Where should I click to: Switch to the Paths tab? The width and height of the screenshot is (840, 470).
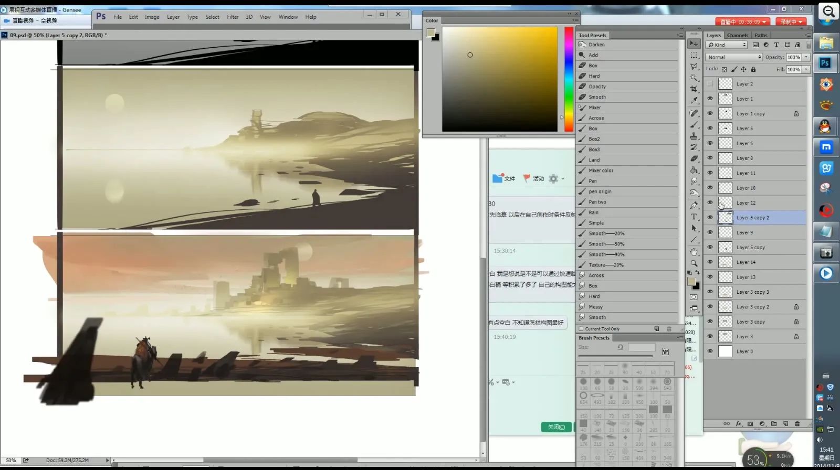(761, 35)
